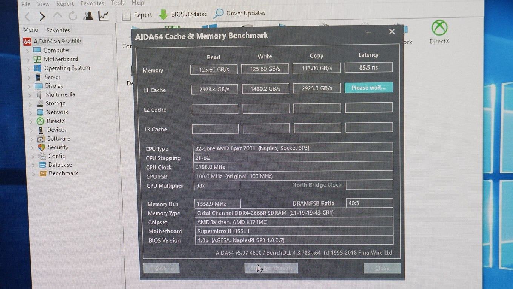Click the Memory Bus 1332.9 MHz value
Viewport: 513px width, 289px height.
pos(217,204)
